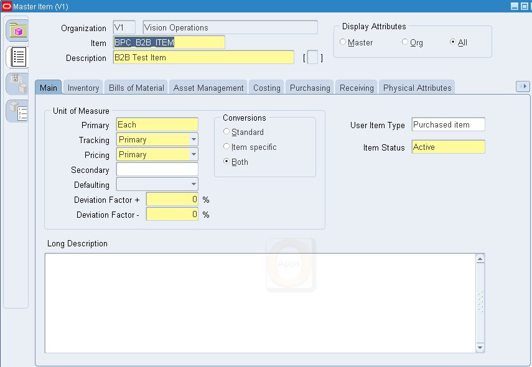Screen dimensions: 532x367
Task: Click the flexfield brackets beside Description
Action: pos(312,57)
